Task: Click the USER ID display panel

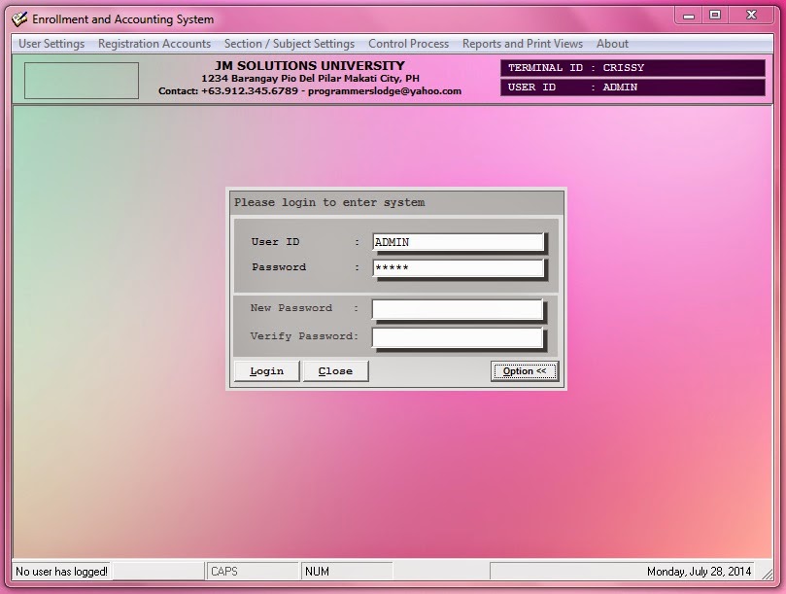Action: click(632, 87)
